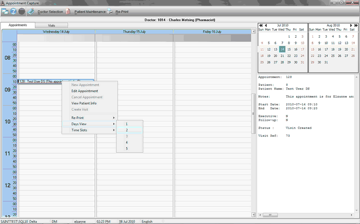Click '2010-07-14 09:10' start date value
This screenshot has width=360, height=224.
[302, 104]
